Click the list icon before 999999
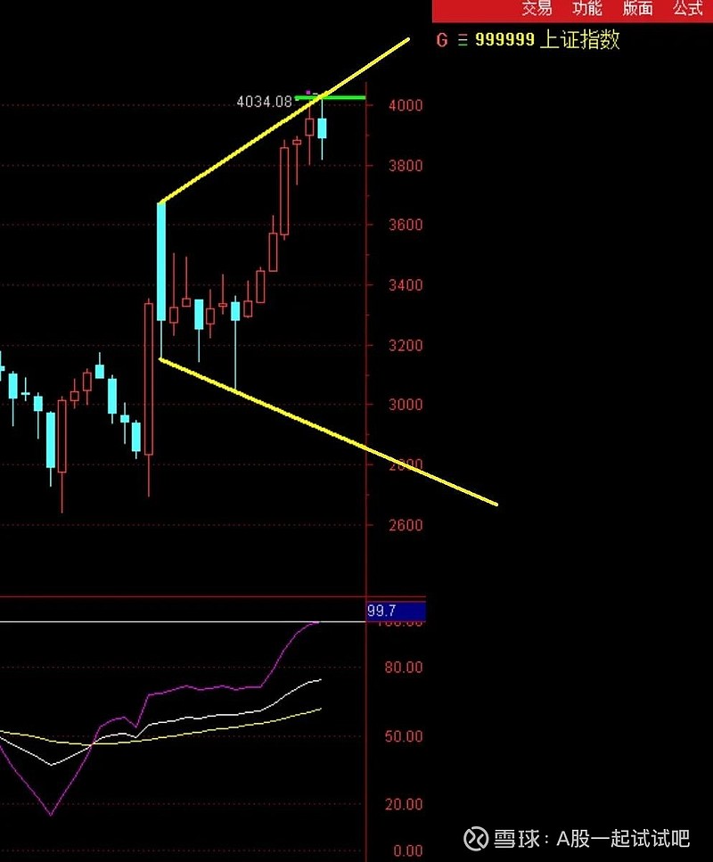 click(463, 40)
